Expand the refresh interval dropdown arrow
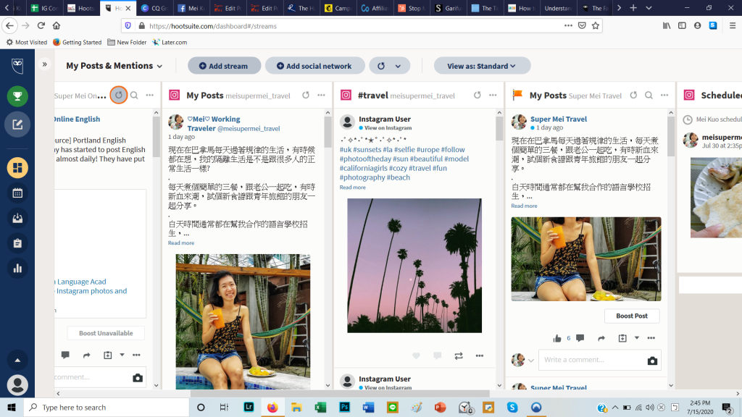The image size is (742, 417). (x=398, y=66)
